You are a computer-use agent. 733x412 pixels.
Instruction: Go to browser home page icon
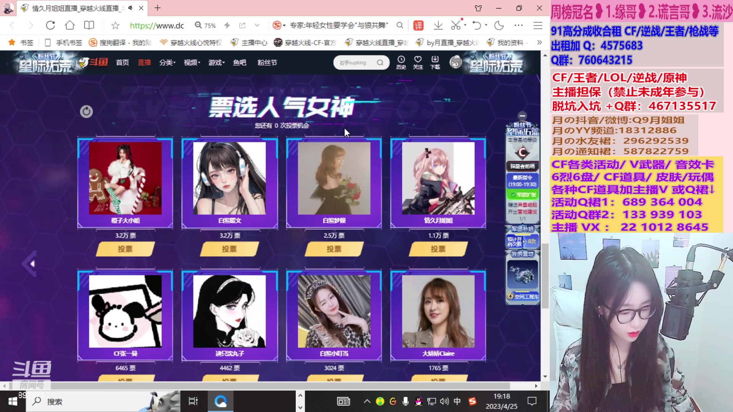(x=69, y=26)
